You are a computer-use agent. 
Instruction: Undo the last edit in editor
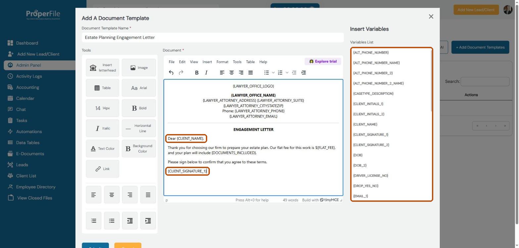tap(171, 73)
